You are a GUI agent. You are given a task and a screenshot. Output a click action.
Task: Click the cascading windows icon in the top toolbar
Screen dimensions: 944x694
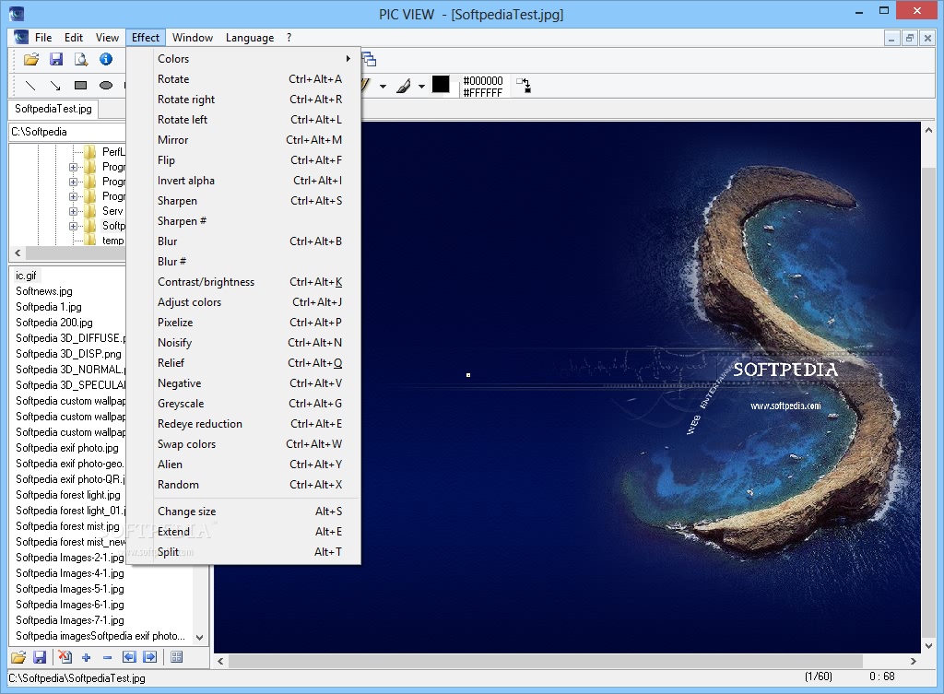369,59
